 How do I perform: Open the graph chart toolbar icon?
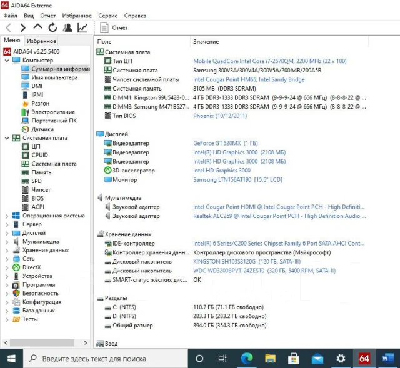coord(82,27)
